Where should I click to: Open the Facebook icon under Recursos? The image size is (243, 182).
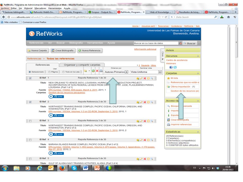171,67
